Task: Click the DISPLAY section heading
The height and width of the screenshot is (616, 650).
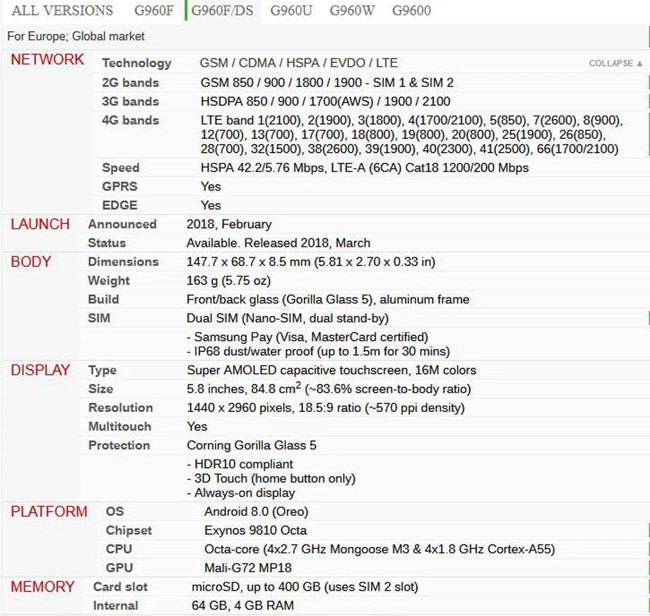Action: 40,370
